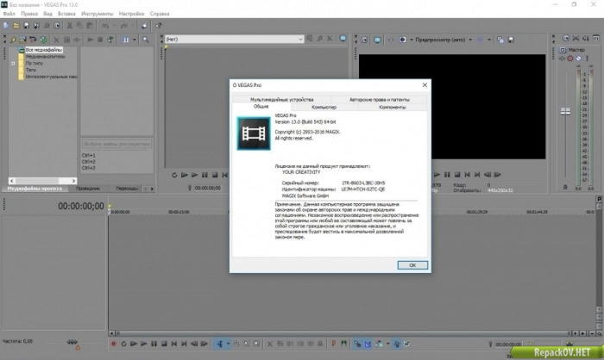
Task: Click OK in About VEGAS Pro dialog
Action: (412, 265)
